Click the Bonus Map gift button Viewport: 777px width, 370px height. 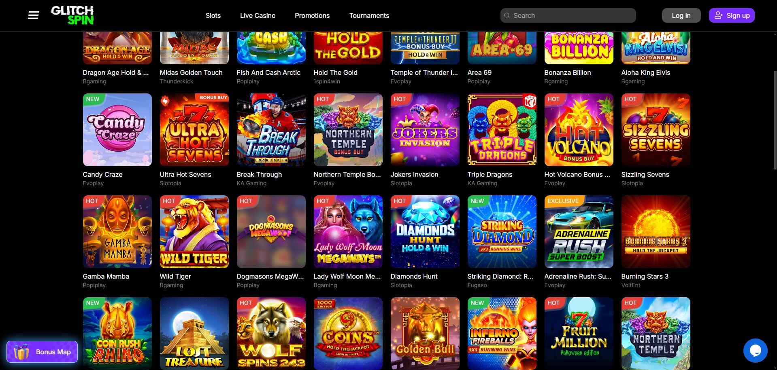pyautogui.click(x=42, y=352)
